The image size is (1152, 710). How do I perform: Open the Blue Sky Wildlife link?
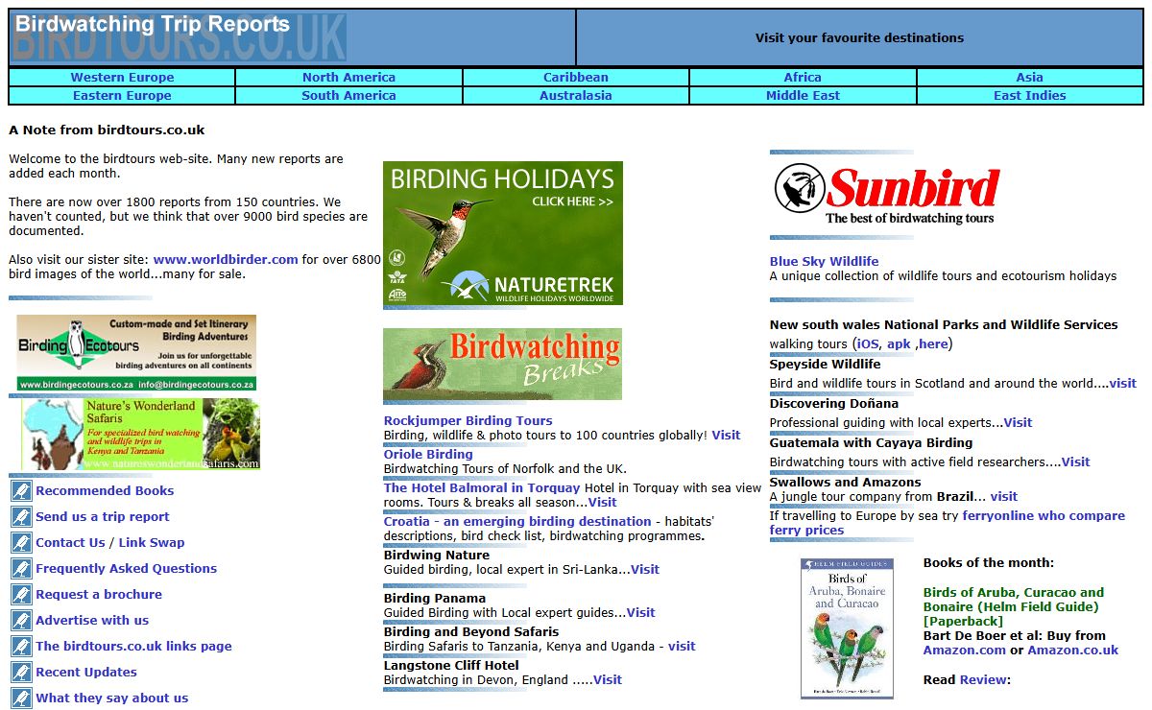pos(824,261)
